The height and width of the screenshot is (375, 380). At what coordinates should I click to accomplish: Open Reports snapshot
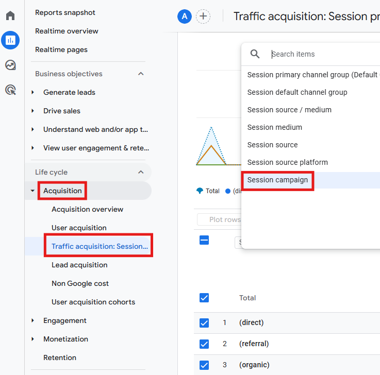pos(65,12)
